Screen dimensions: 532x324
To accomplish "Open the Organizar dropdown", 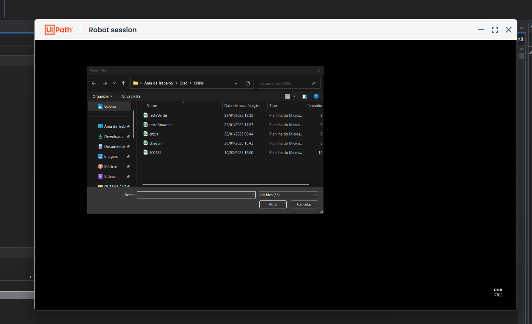I will click(102, 96).
